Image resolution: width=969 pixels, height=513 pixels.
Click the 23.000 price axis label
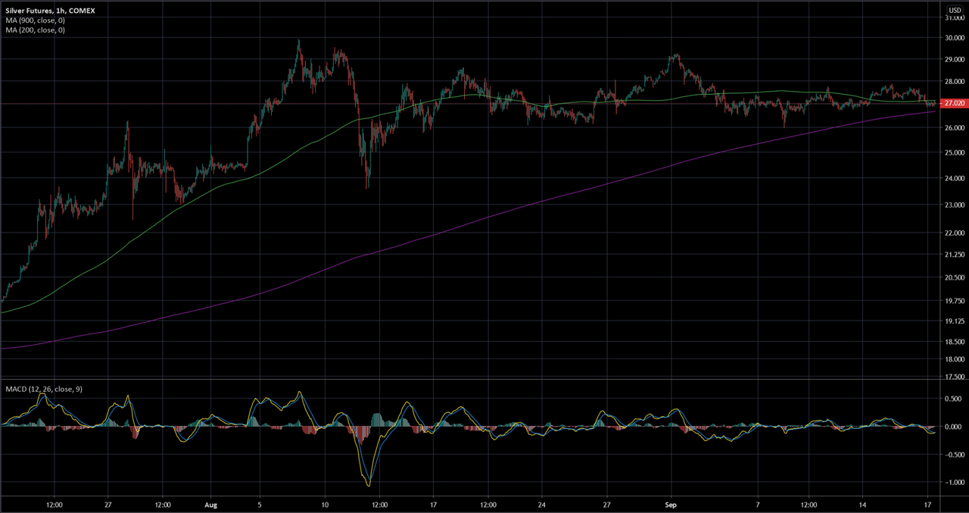tap(953, 205)
